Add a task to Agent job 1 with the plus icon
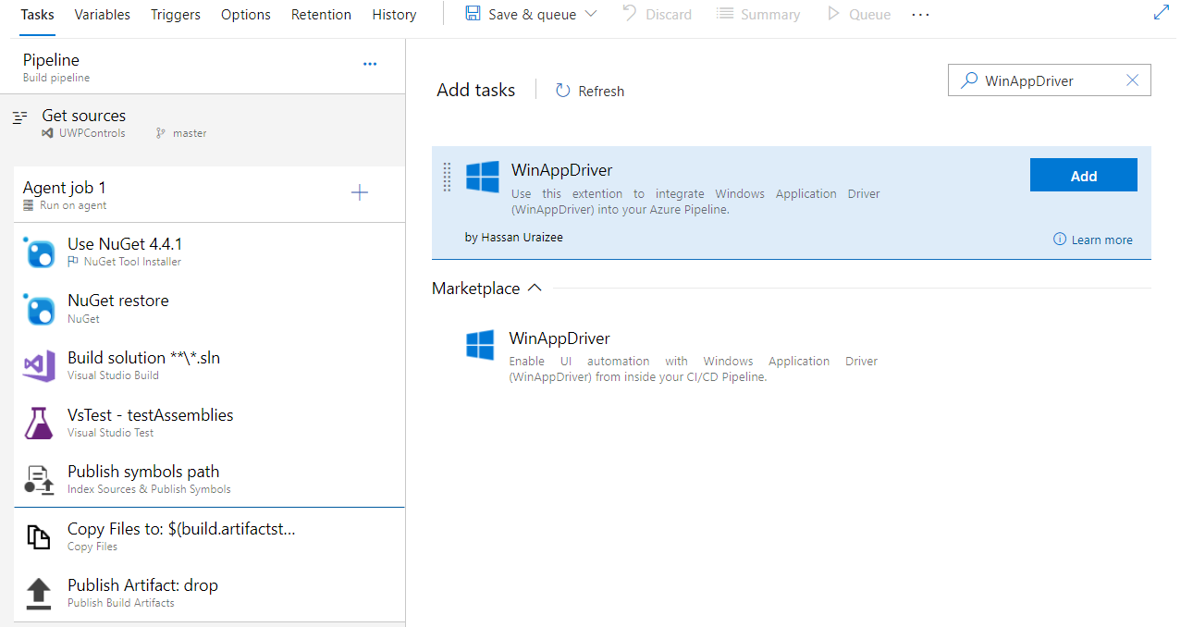This screenshot has height=627, width=1193. (360, 192)
